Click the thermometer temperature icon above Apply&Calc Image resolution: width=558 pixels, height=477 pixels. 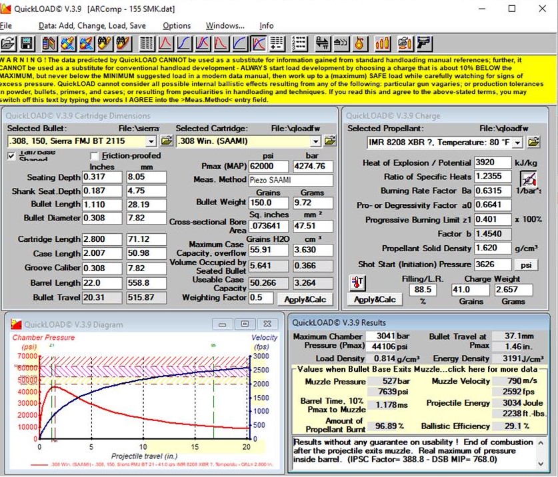pos(357,283)
